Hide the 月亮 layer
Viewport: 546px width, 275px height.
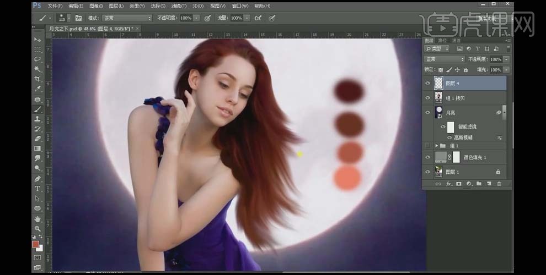pyautogui.click(x=427, y=113)
